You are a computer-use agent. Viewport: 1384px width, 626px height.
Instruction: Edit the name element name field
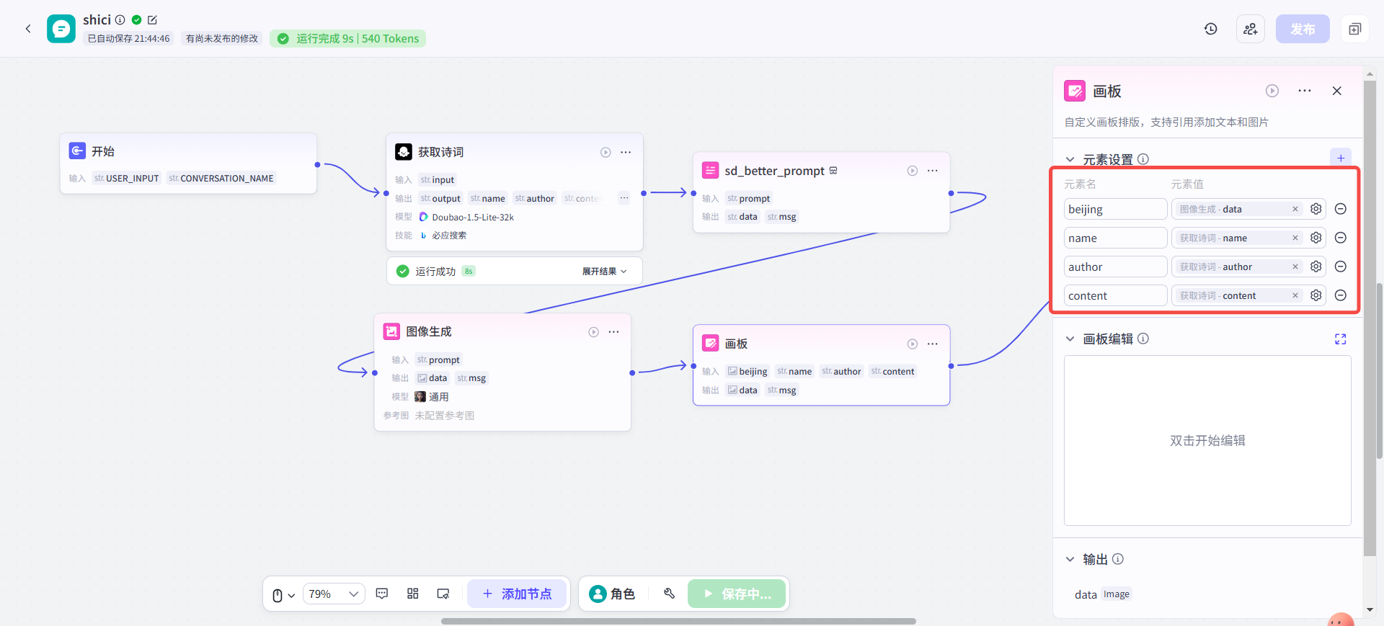[x=1115, y=238]
